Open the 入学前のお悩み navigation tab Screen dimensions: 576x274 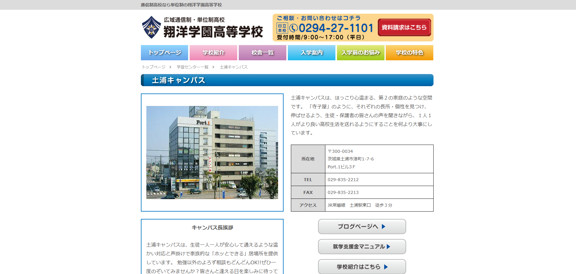click(360, 53)
